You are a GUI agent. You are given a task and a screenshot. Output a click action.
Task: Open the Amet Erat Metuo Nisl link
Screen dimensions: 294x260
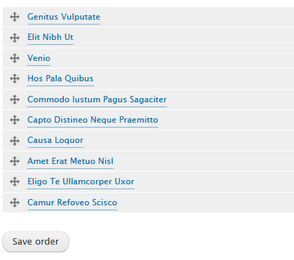pos(71,161)
